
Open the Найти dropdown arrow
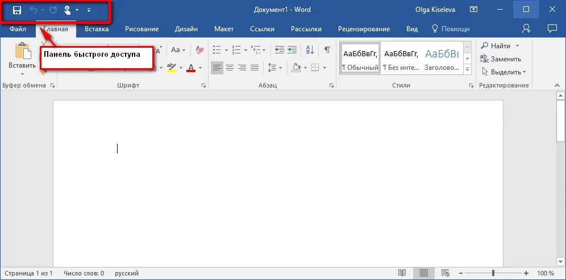point(517,46)
